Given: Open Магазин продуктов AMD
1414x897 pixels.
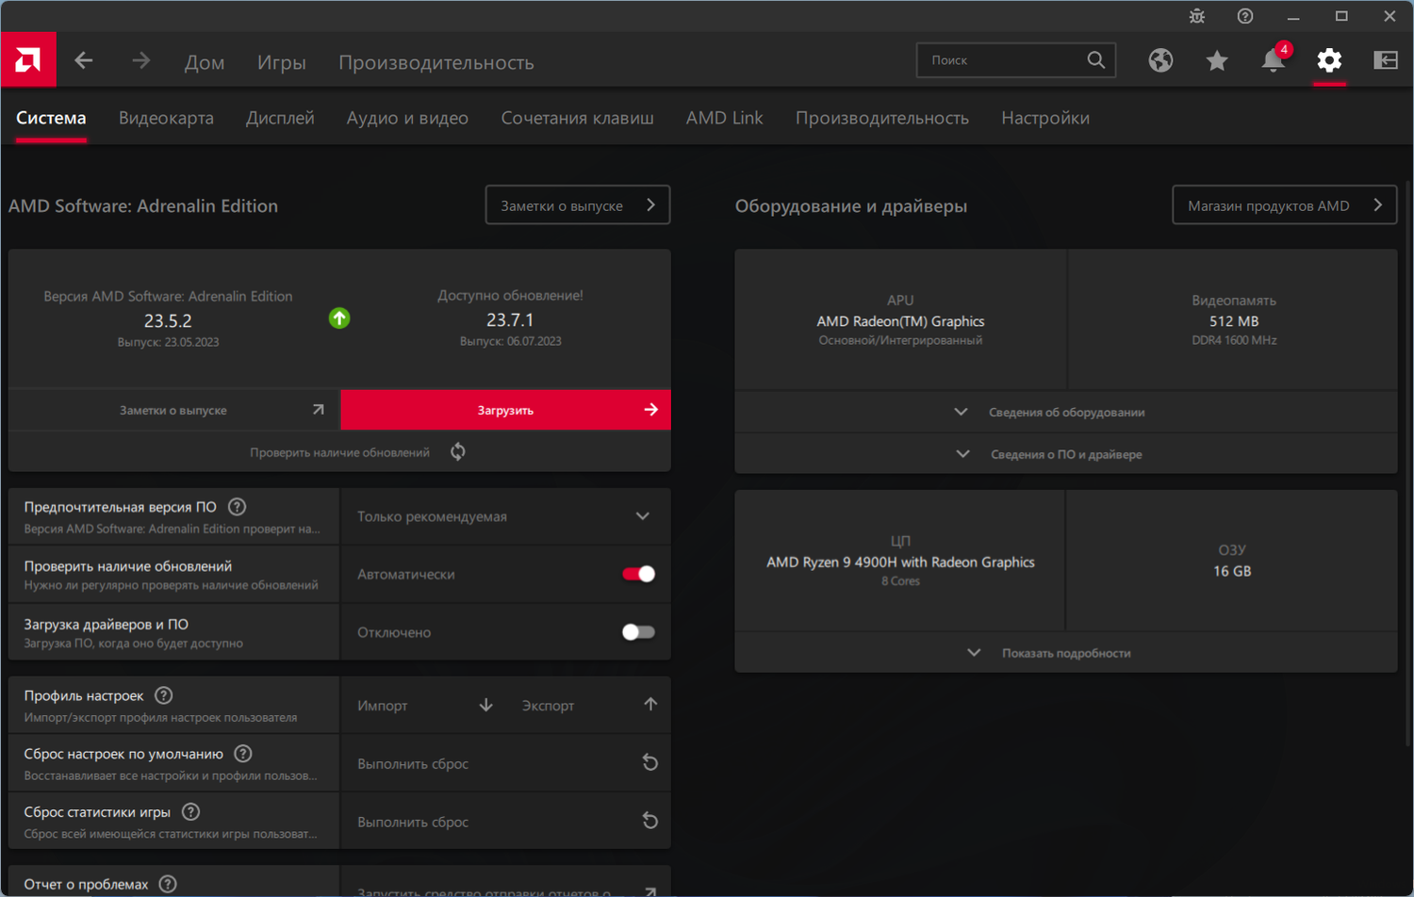Looking at the screenshot, I should pos(1285,205).
